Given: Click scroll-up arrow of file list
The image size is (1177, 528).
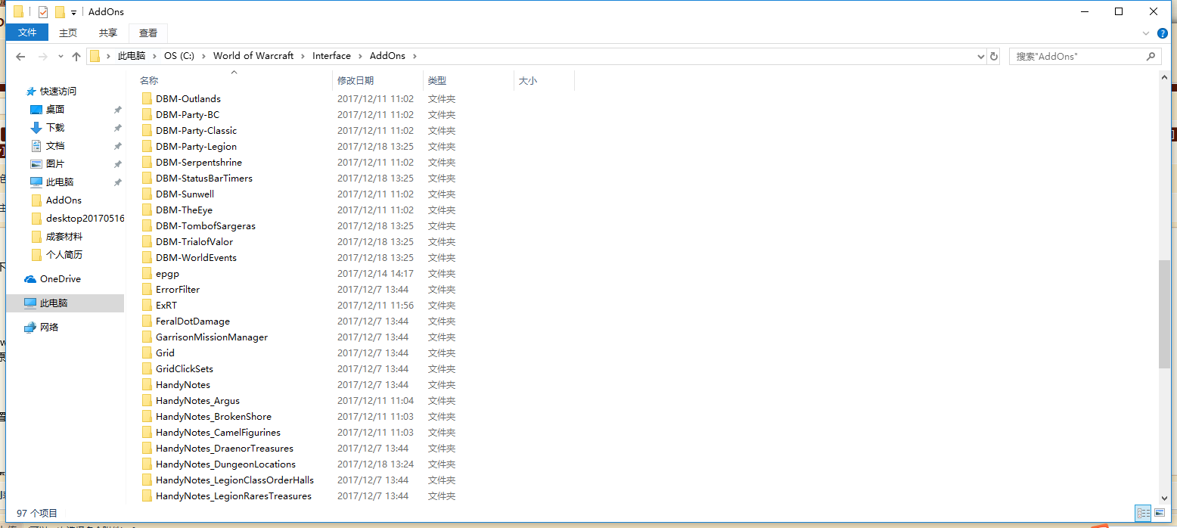Looking at the screenshot, I should (1164, 78).
